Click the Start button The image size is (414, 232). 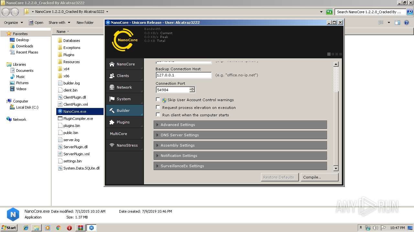[x=9, y=227]
